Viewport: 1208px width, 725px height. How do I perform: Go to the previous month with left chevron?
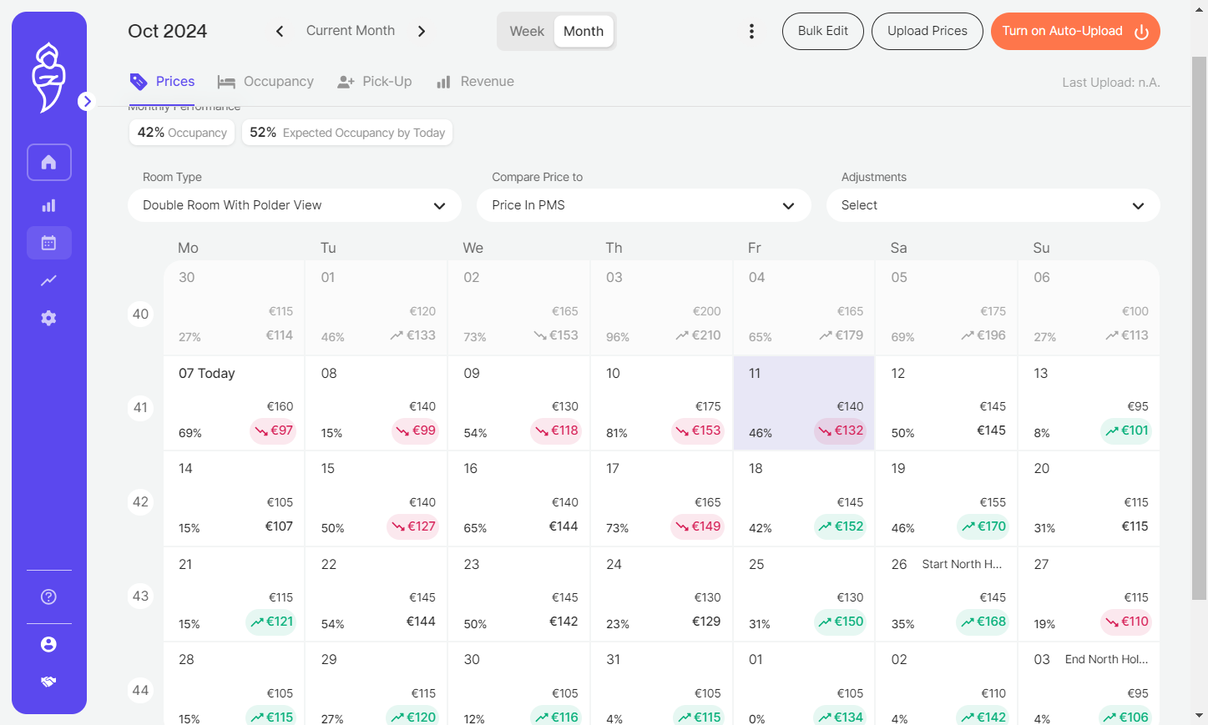point(280,31)
